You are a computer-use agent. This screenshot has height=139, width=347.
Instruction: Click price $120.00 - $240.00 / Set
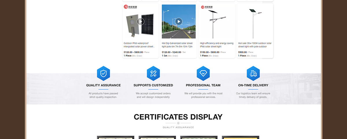[174, 52]
